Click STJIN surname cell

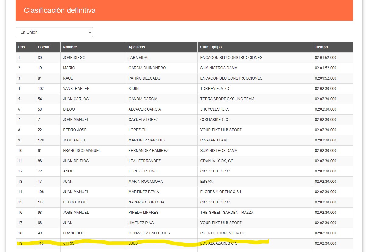tap(134, 89)
